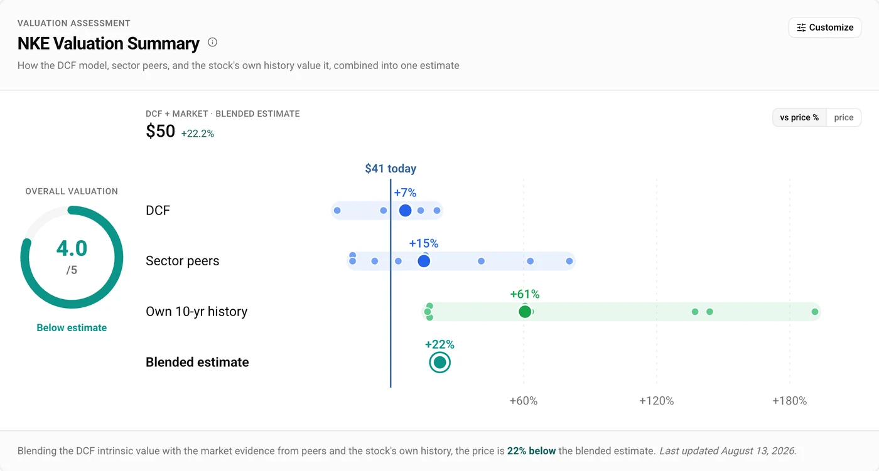This screenshot has width=879, height=471.
Task: Click the rightmost Own 10-yr history dot
Action: click(x=815, y=312)
